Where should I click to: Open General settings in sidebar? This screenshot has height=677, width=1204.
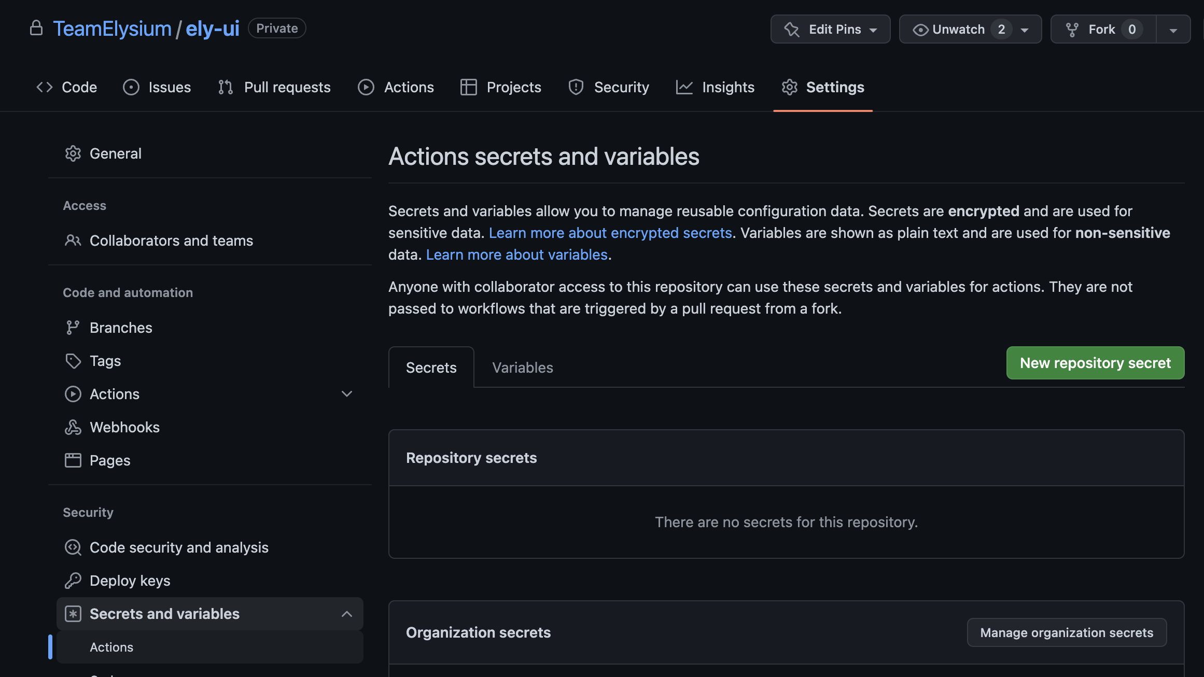[x=210, y=153]
